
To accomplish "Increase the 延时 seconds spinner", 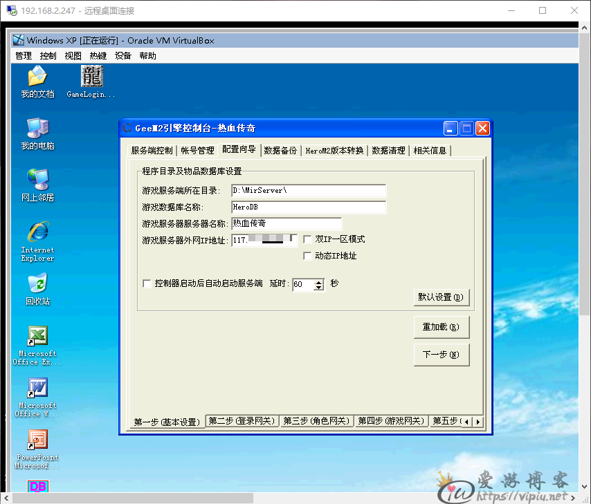I will [319, 282].
